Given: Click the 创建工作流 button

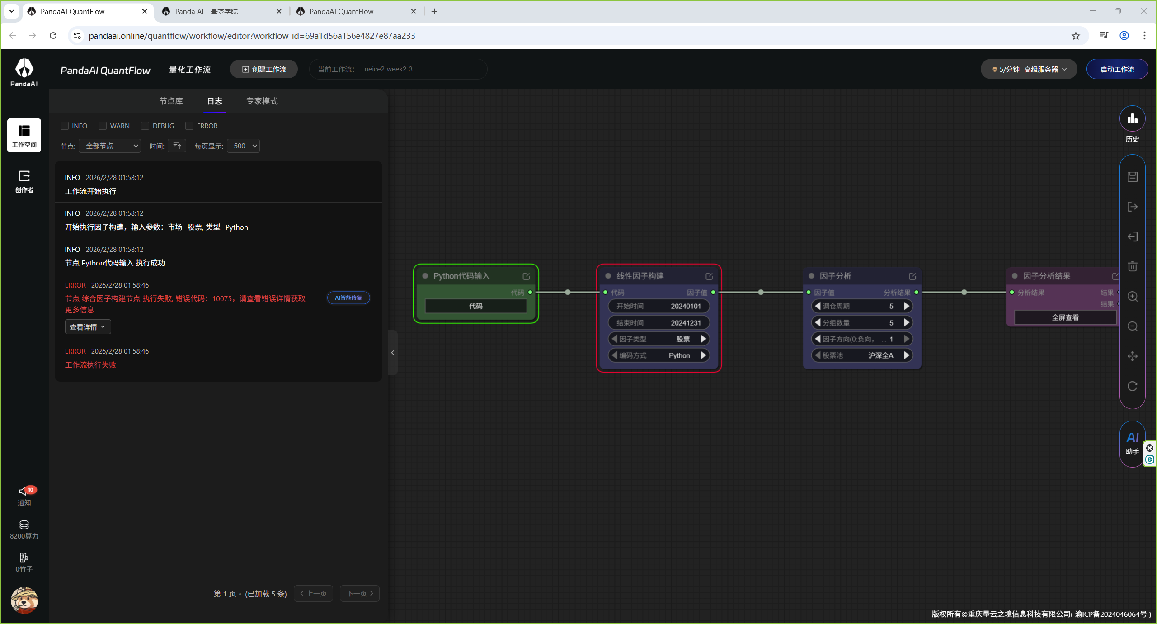Looking at the screenshot, I should pos(264,69).
